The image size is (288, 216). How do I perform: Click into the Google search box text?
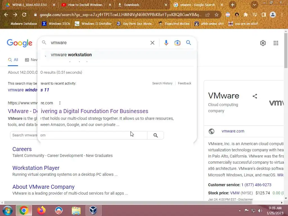pyautogui.click(x=99, y=43)
